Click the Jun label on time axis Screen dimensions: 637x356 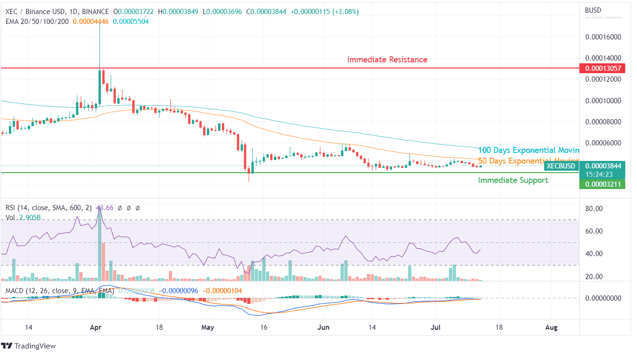pyautogui.click(x=323, y=327)
